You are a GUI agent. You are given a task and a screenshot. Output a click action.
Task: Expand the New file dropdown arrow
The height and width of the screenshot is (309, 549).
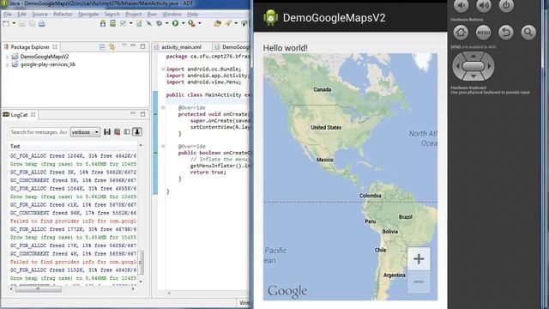pyautogui.click(x=14, y=23)
